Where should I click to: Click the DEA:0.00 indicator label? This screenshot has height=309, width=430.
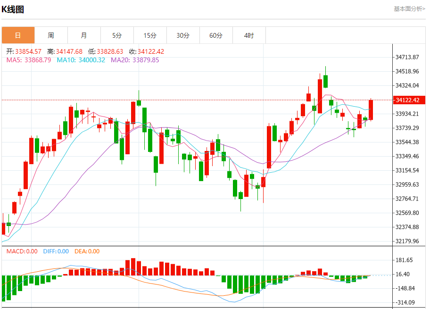(87, 251)
